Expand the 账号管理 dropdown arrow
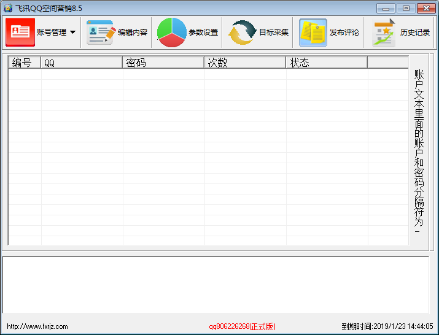439x335 pixels. tap(72, 32)
